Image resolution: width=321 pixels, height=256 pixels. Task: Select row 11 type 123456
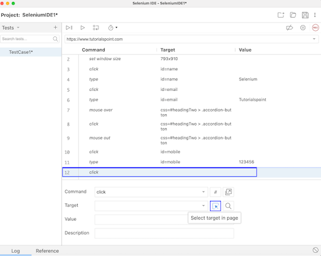pos(191,162)
